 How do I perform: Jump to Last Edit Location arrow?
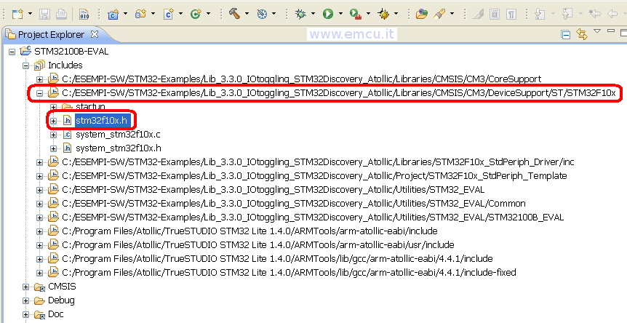pos(595,14)
